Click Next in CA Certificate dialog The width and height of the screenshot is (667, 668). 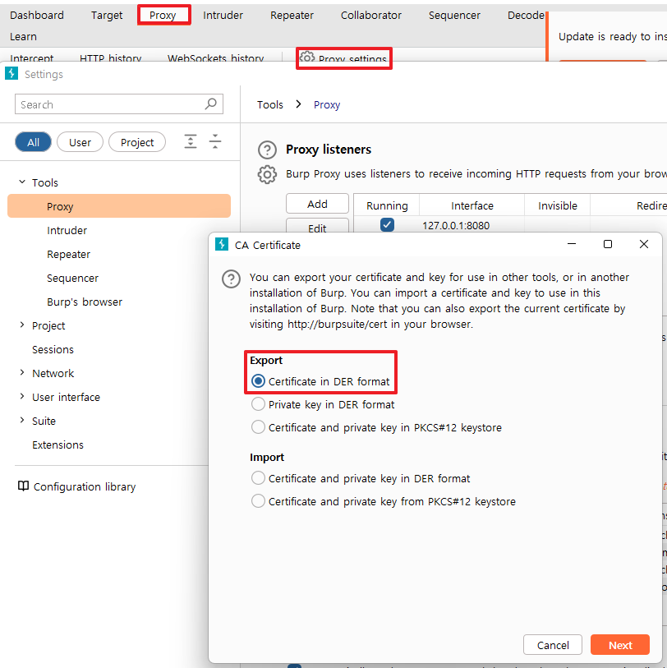620,645
